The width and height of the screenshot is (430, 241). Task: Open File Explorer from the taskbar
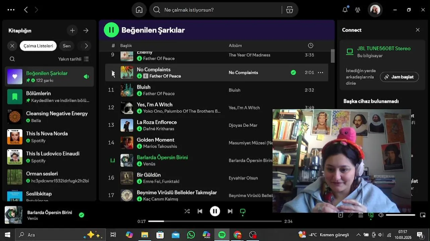click(x=145, y=235)
